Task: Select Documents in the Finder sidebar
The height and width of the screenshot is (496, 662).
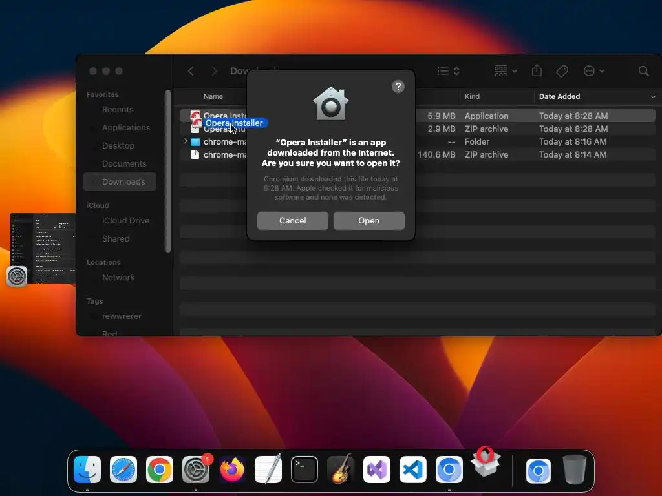Action: click(123, 163)
